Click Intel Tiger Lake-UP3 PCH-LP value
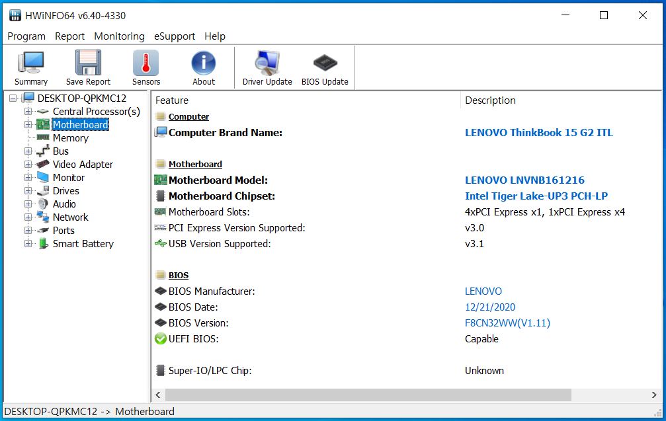Image resolution: width=666 pixels, height=421 pixels. tap(536, 196)
